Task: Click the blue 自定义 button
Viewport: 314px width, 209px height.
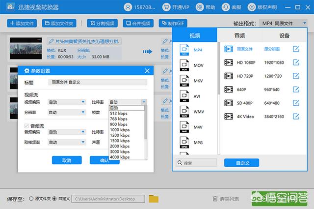Action: pos(241,162)
